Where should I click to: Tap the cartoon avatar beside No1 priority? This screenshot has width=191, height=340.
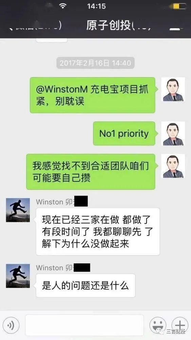pyautogui.click(x=173, y=133)
